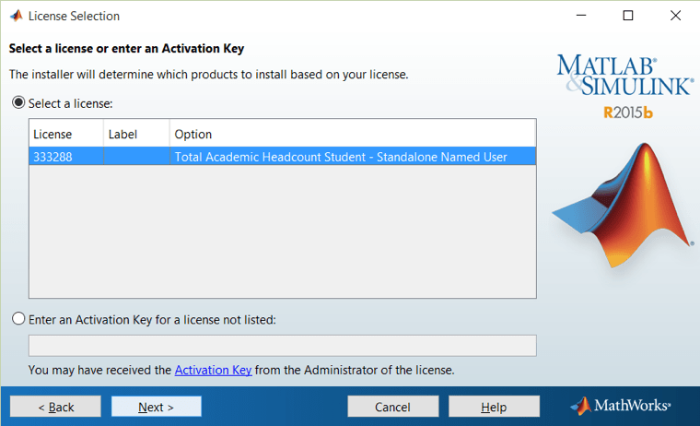Cancel the installer
Viewport: 700px width, 426px height.
click(x=392, y=407)
